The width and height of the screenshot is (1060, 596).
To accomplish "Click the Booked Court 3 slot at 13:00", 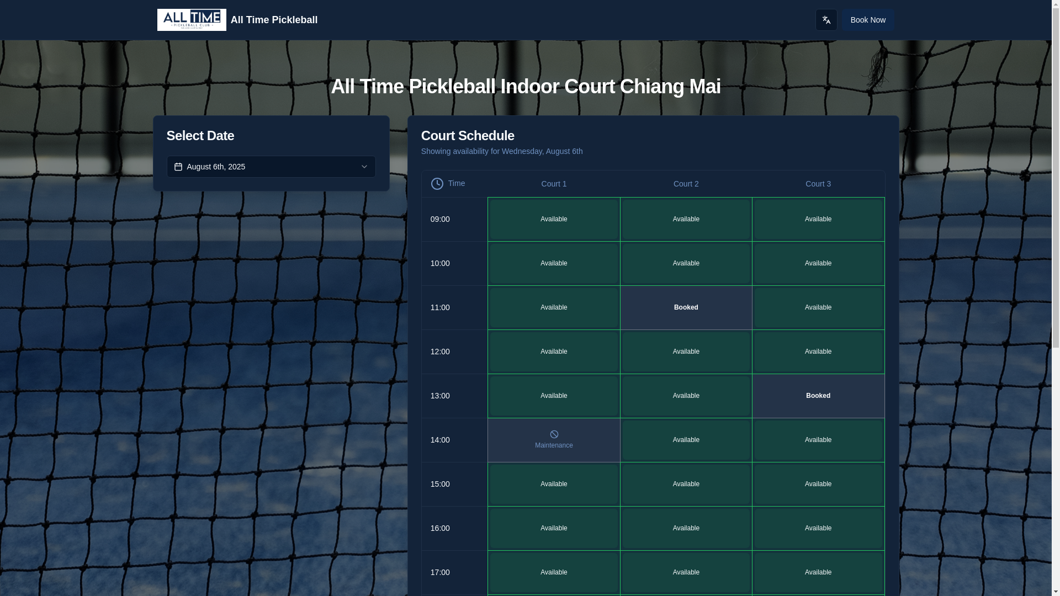I will click(x=818, y=396).
